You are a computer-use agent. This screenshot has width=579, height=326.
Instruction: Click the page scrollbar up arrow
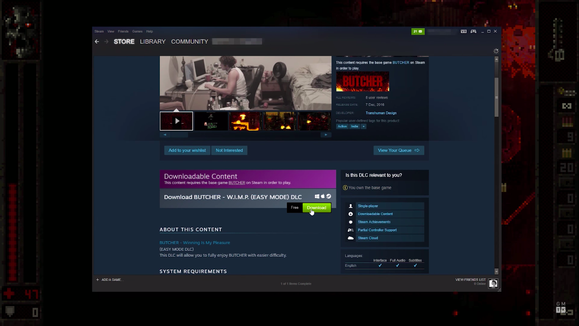pyautogui.click(x=496, y=59)
